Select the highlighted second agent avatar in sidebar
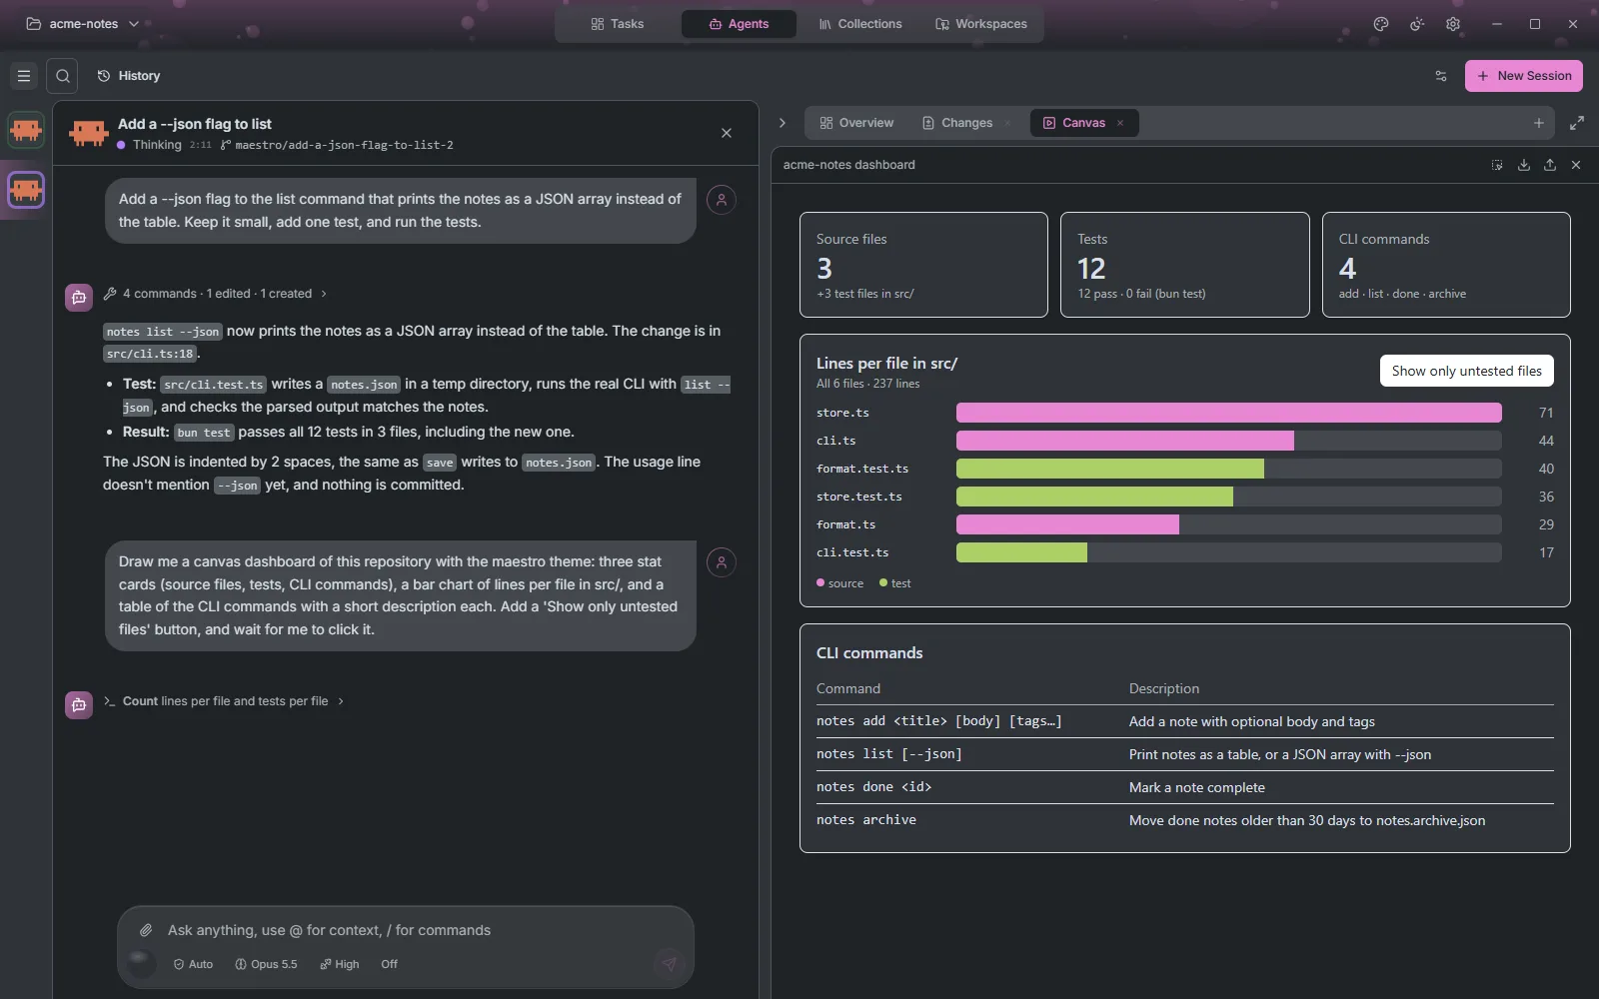This screenshot has height=999, width=1599. point(26,190)
